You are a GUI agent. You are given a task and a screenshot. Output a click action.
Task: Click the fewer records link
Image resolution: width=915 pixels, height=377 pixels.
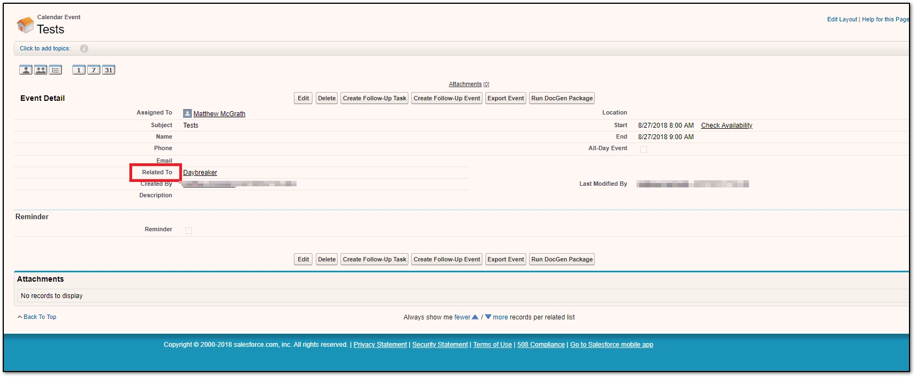(462, 317)
